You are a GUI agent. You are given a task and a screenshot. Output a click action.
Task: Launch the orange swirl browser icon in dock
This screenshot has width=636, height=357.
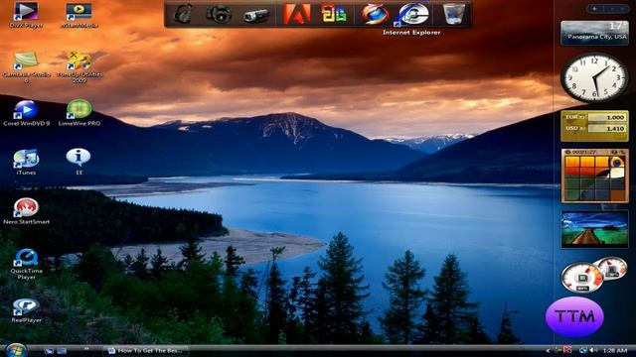tap(375, 14)
